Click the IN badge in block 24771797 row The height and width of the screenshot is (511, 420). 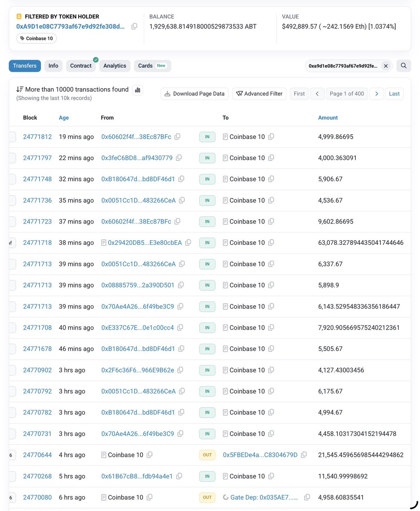pos(207,158)
